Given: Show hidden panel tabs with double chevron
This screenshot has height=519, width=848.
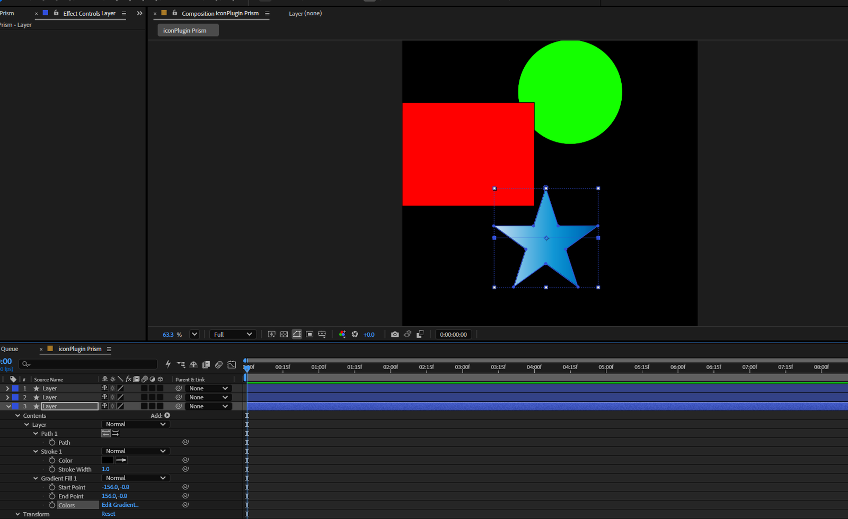Looking at the screenshot, I should tap(139, 13).
